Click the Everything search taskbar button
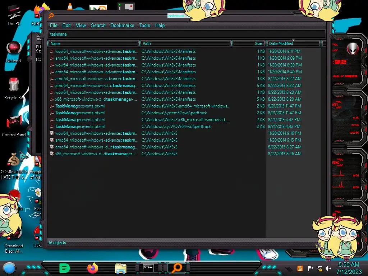The height and width of the screenshot is (276, 368). point(177,268)
